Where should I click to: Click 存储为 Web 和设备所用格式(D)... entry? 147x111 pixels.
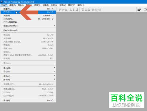[28, 55]
